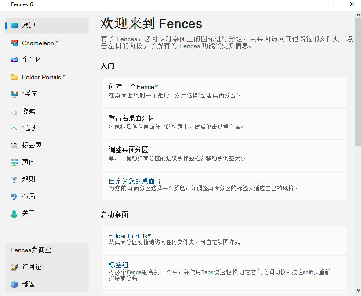
Task: Click the Chameleon™ sidebar icon
Action: click(14, 43)
